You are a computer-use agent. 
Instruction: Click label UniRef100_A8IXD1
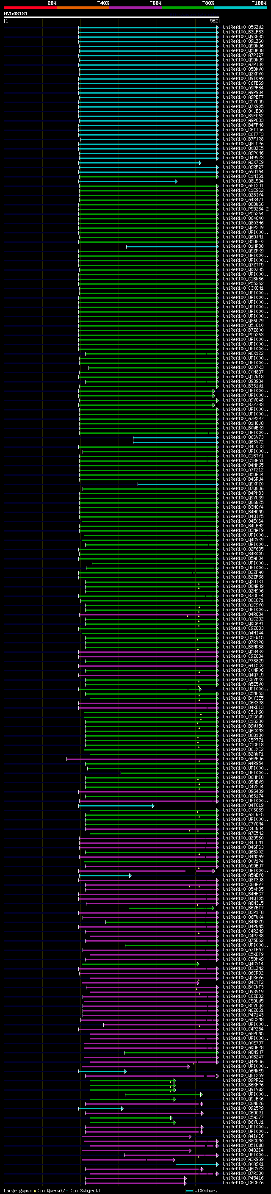pos(243,186)
